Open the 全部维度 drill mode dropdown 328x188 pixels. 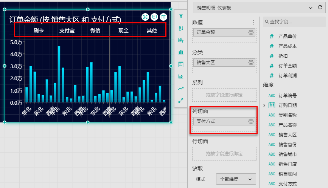pos(236,179)
